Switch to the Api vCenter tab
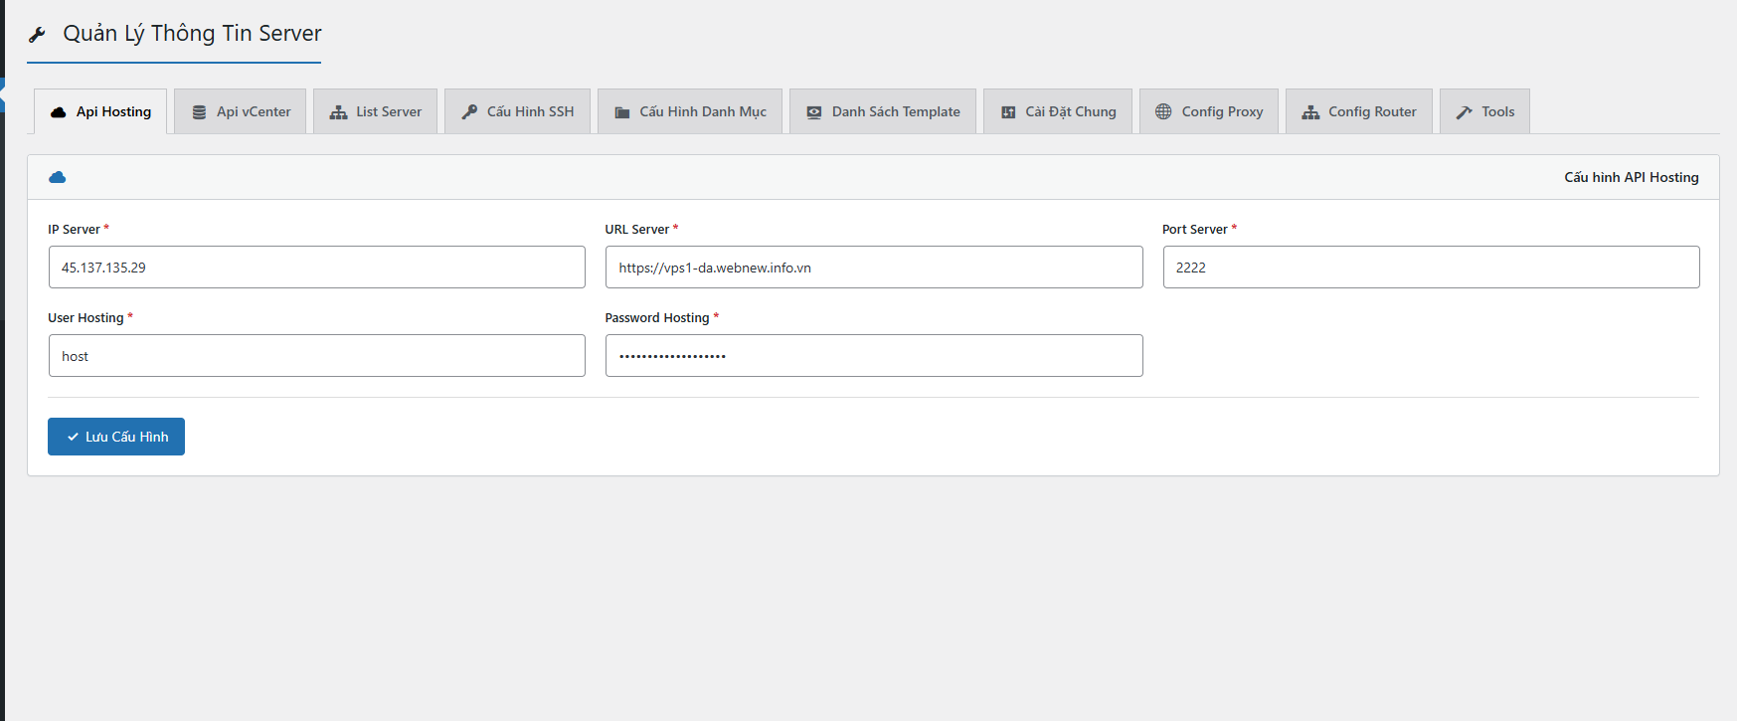This screenshot has height=721, width=1737. click(x=241, y=111)
